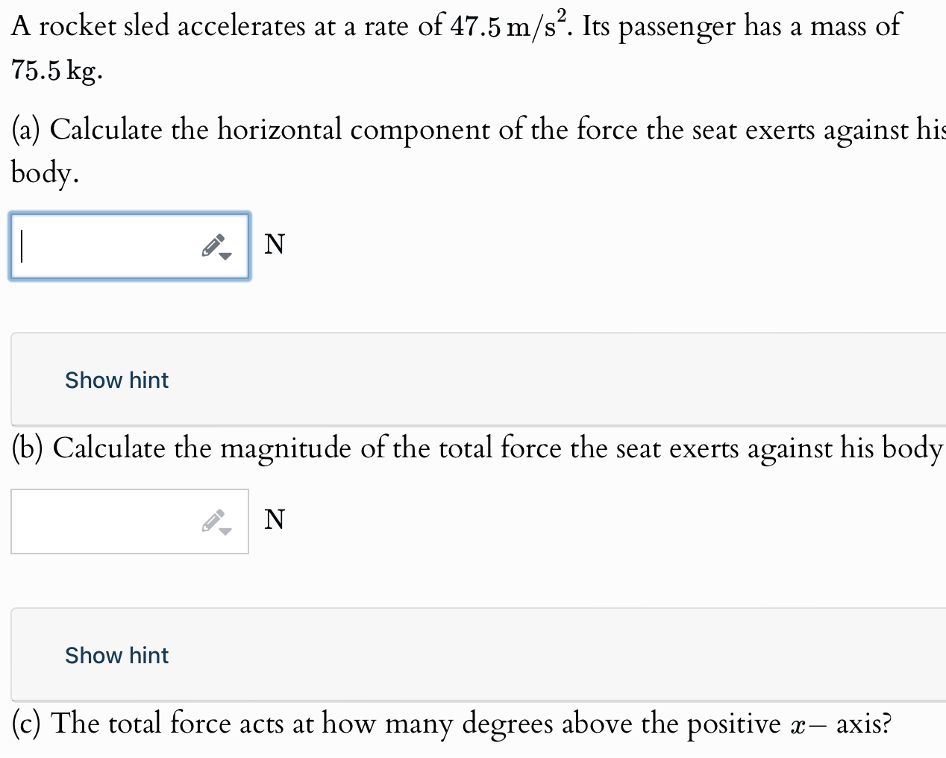The width and height of the screenshot is (946, 758).
Task: Click the part (b) question text
Action: click(478, 448)
